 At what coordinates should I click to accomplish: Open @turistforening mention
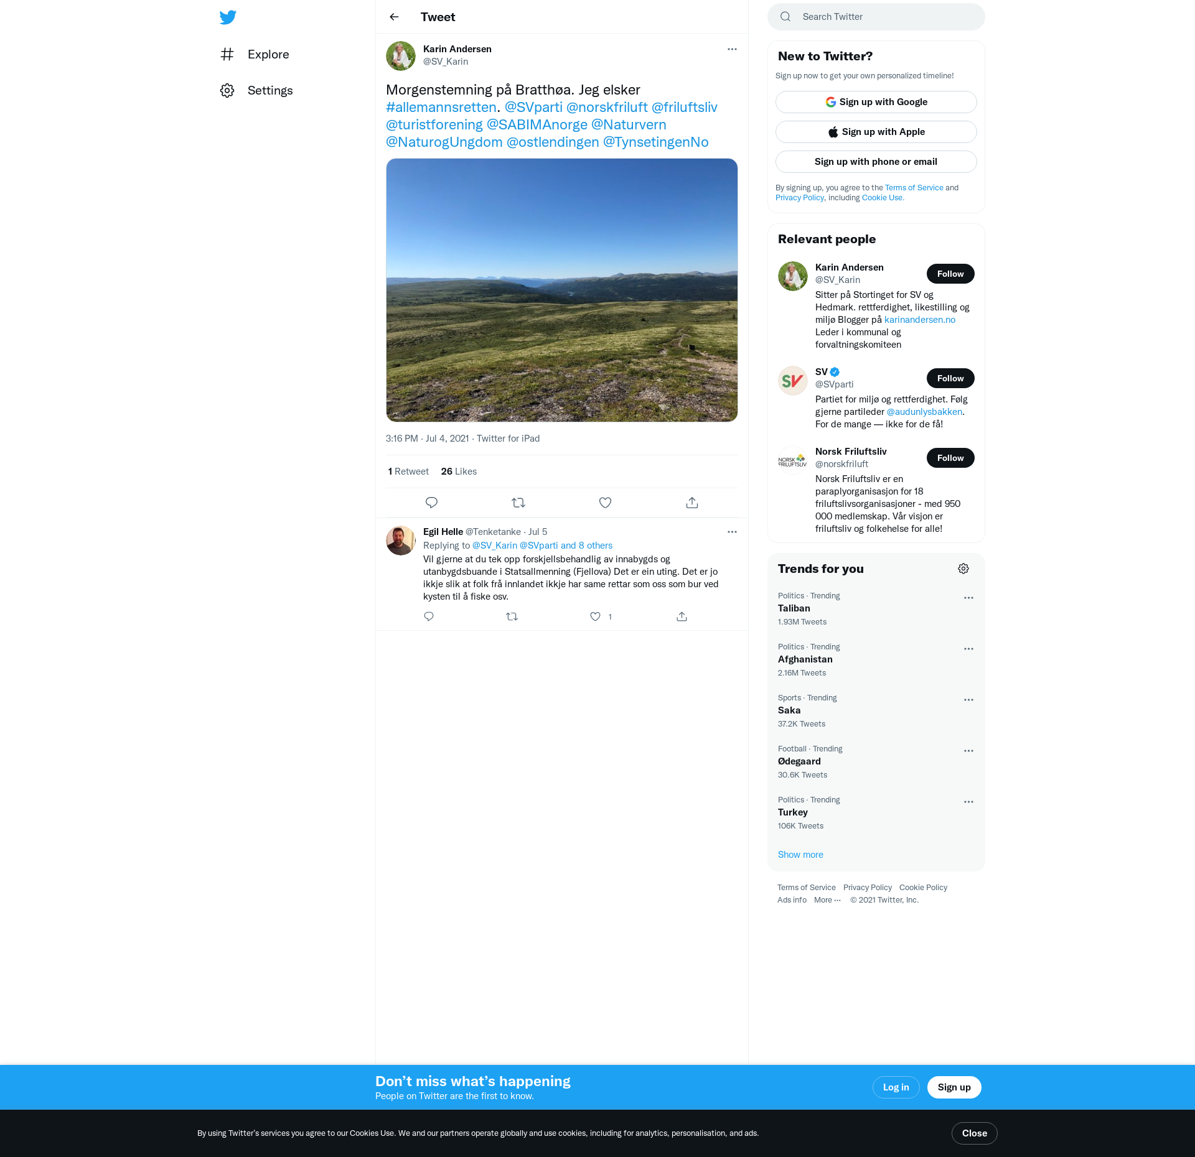(434, 124)
